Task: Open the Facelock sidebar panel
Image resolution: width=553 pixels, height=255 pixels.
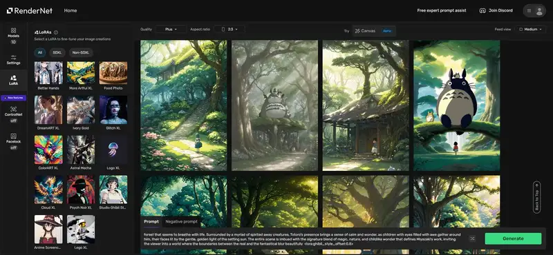Action: pos(13,141)
